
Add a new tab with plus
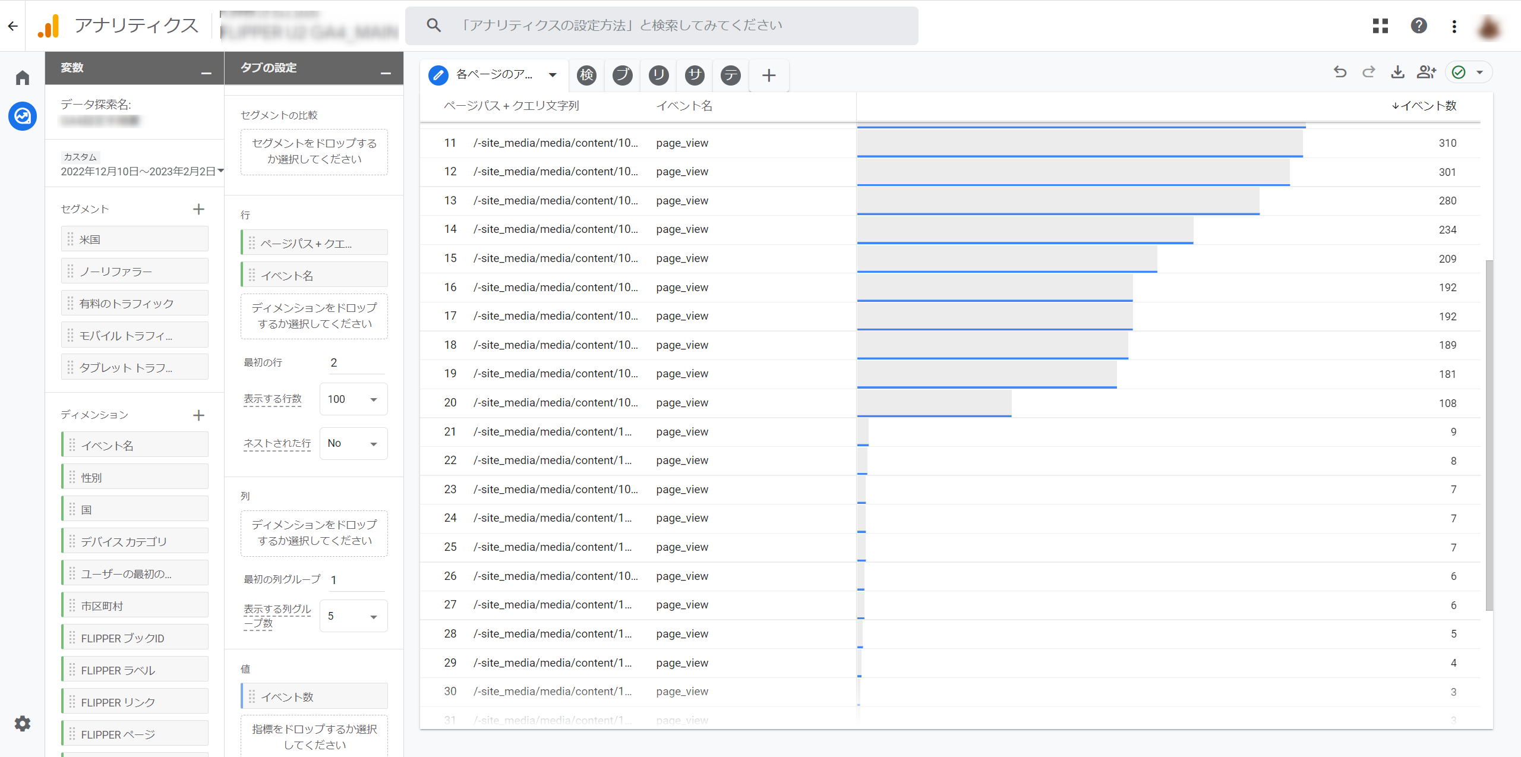769,75
